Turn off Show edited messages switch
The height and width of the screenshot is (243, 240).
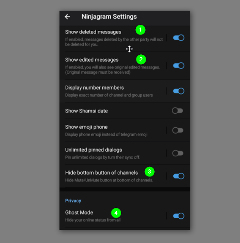point(179,66)
